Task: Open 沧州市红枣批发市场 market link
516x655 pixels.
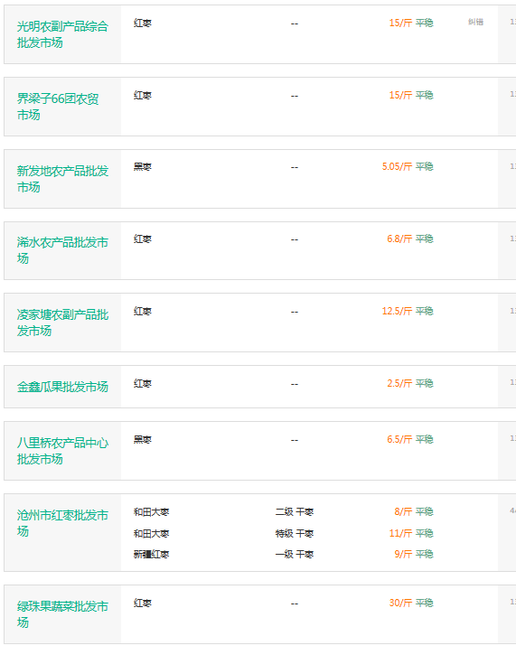Action: (x=62, y=523)
